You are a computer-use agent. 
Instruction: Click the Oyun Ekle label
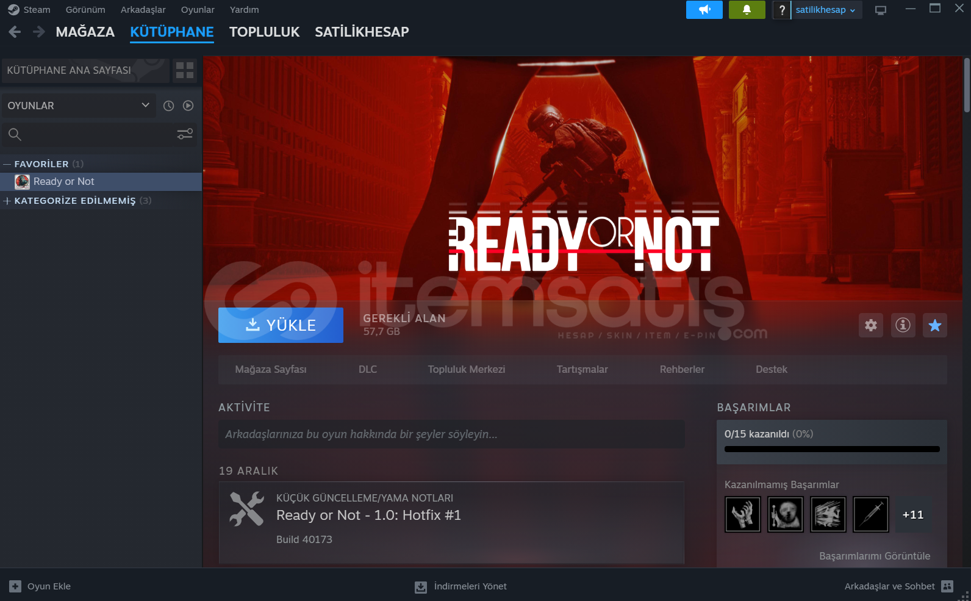point(49,586)
